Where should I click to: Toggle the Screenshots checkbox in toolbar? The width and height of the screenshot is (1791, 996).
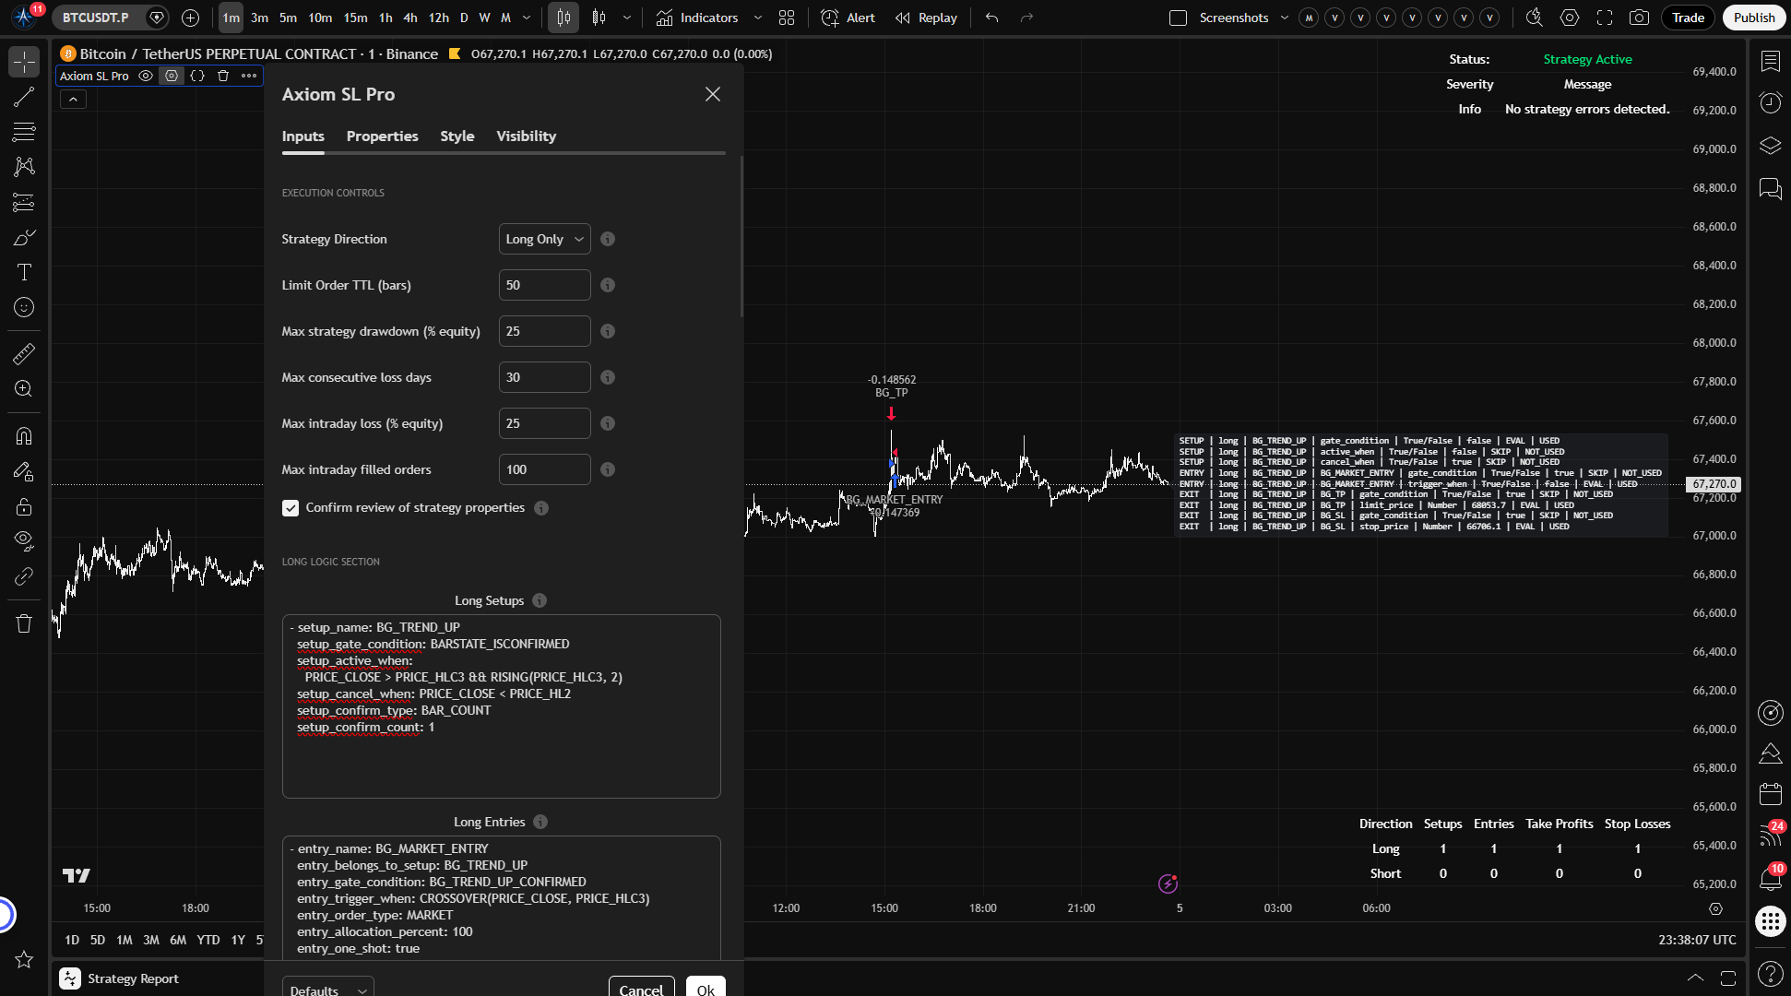click(x=1178, y=18)
